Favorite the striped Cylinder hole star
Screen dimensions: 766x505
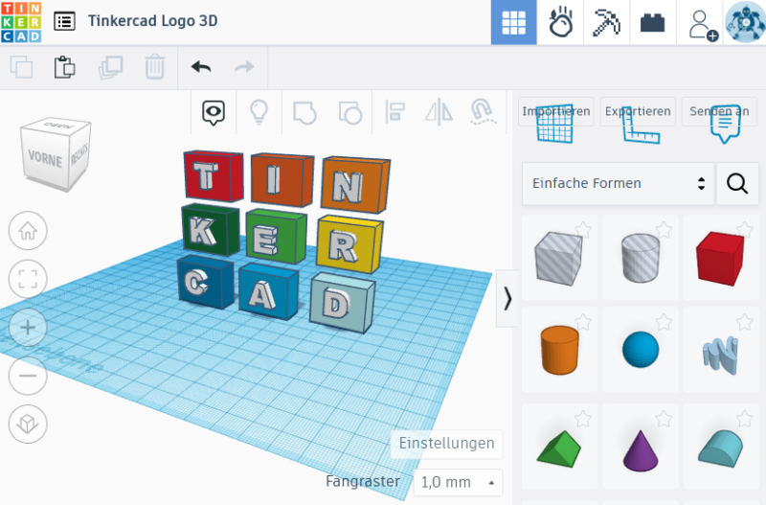(664, 229)
